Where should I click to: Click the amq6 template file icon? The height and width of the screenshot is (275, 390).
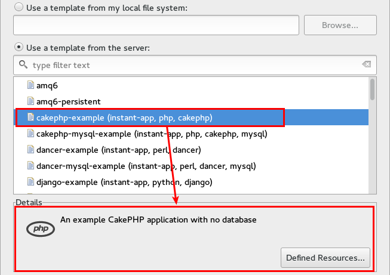coord(30,85)
